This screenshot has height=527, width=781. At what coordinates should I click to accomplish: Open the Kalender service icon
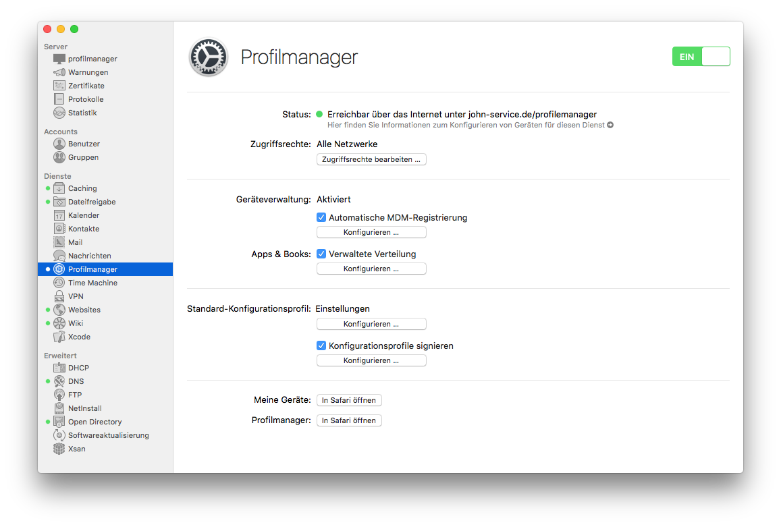coord(59,215)
